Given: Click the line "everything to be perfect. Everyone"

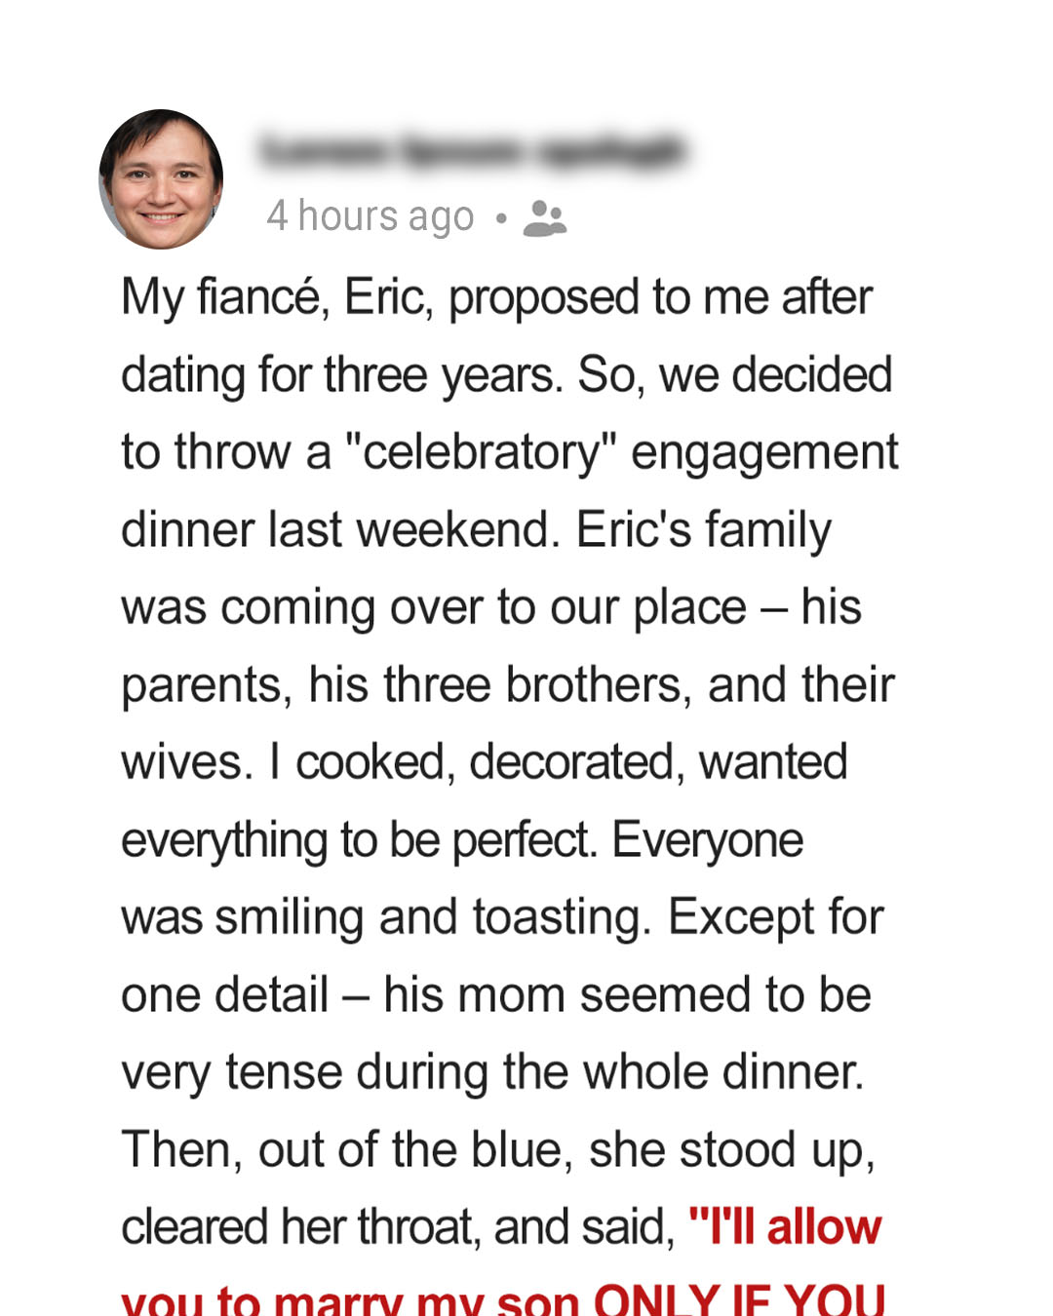Looking at the screenshot, I should (462, 840).
